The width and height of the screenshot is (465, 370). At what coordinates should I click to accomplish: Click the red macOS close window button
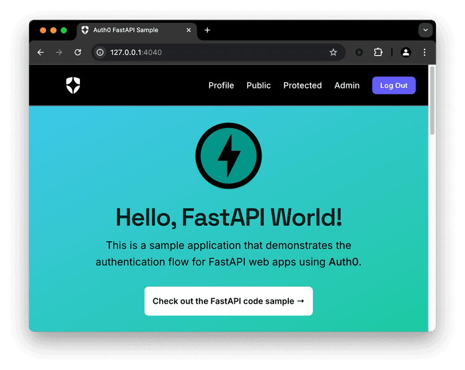pos(43,30)
